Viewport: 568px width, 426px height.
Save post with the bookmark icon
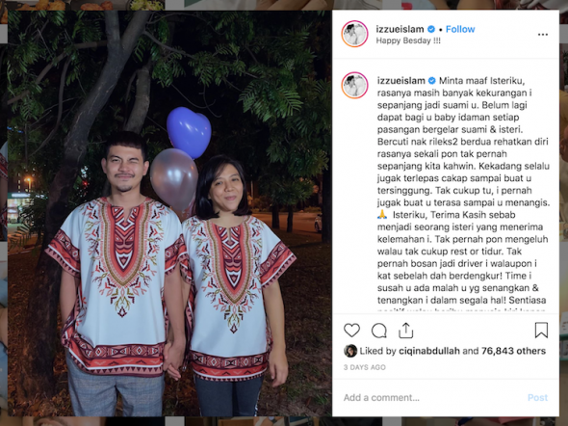click(541, 331)
